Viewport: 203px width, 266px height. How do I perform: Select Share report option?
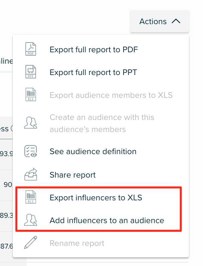(101, 175)
